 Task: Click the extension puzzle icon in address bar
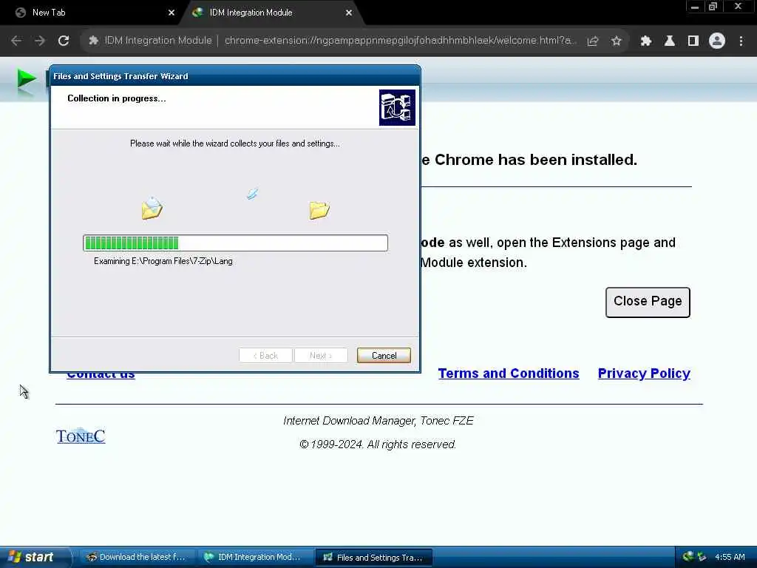(x=93, y=41)
